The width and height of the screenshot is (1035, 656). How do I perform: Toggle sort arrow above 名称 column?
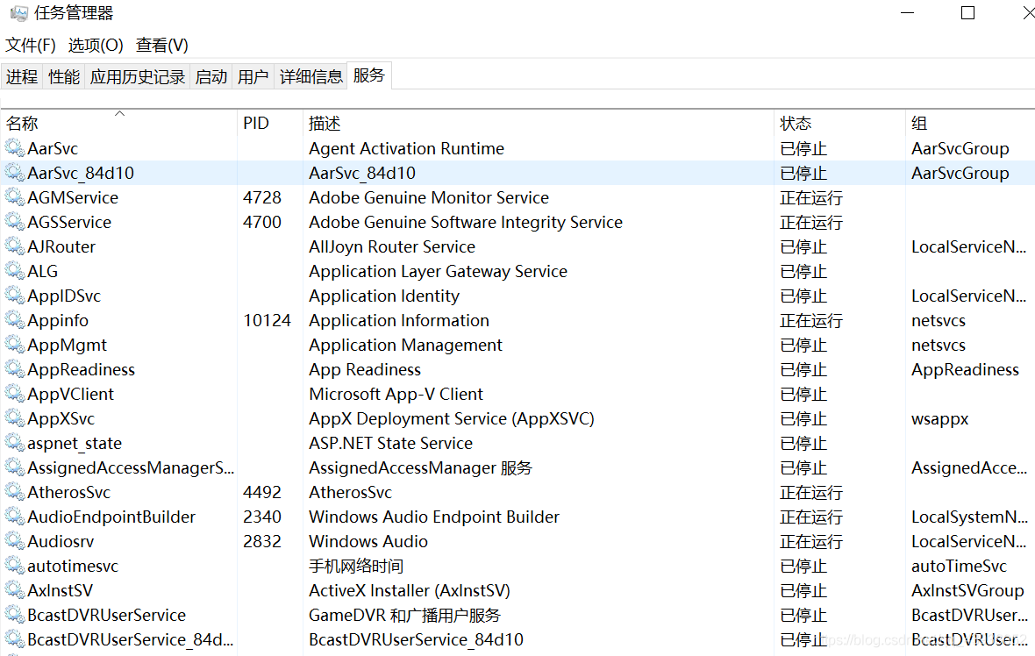[119, 113]
